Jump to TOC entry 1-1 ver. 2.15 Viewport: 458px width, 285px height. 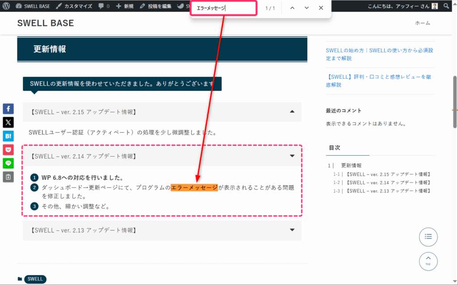click(388, 174)
